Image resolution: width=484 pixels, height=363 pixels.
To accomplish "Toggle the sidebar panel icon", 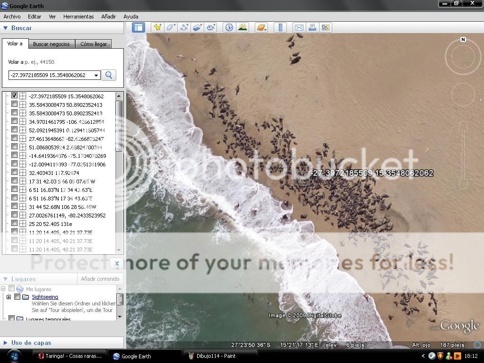I will pos(138,27).
